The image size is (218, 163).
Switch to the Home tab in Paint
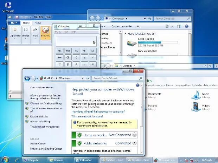pos(26,23)
